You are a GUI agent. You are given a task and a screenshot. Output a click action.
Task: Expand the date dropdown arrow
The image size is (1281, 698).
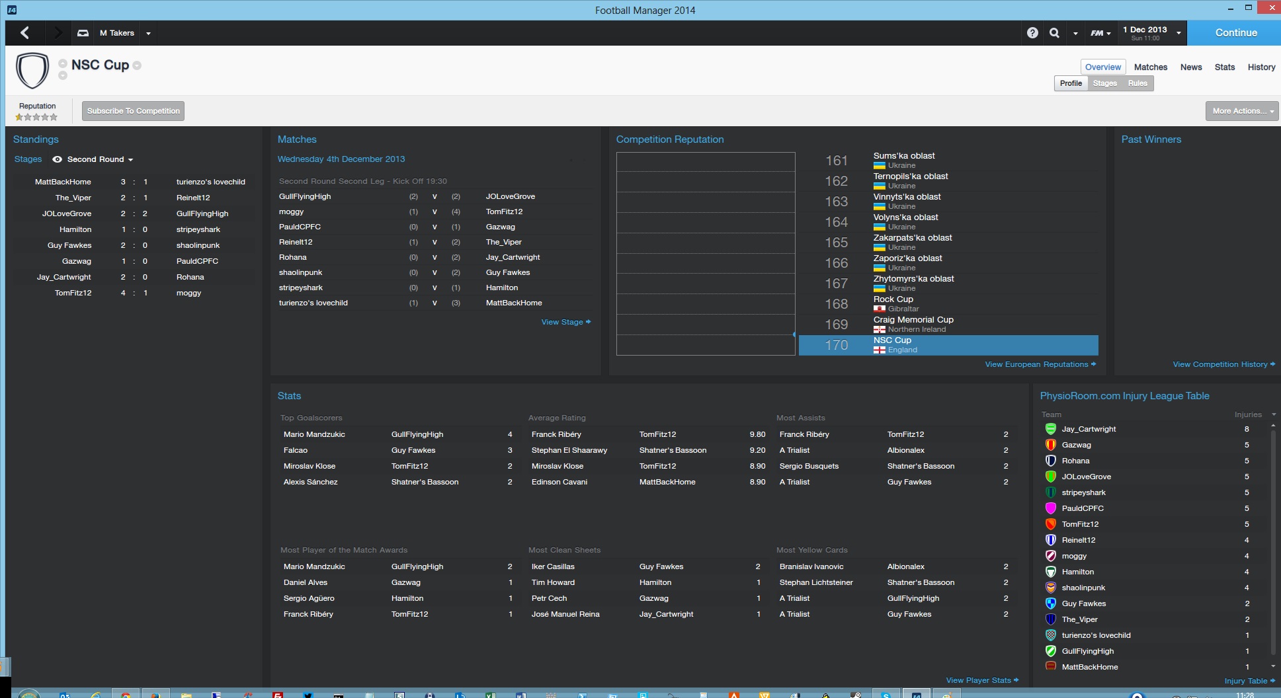coord(1178,33)
